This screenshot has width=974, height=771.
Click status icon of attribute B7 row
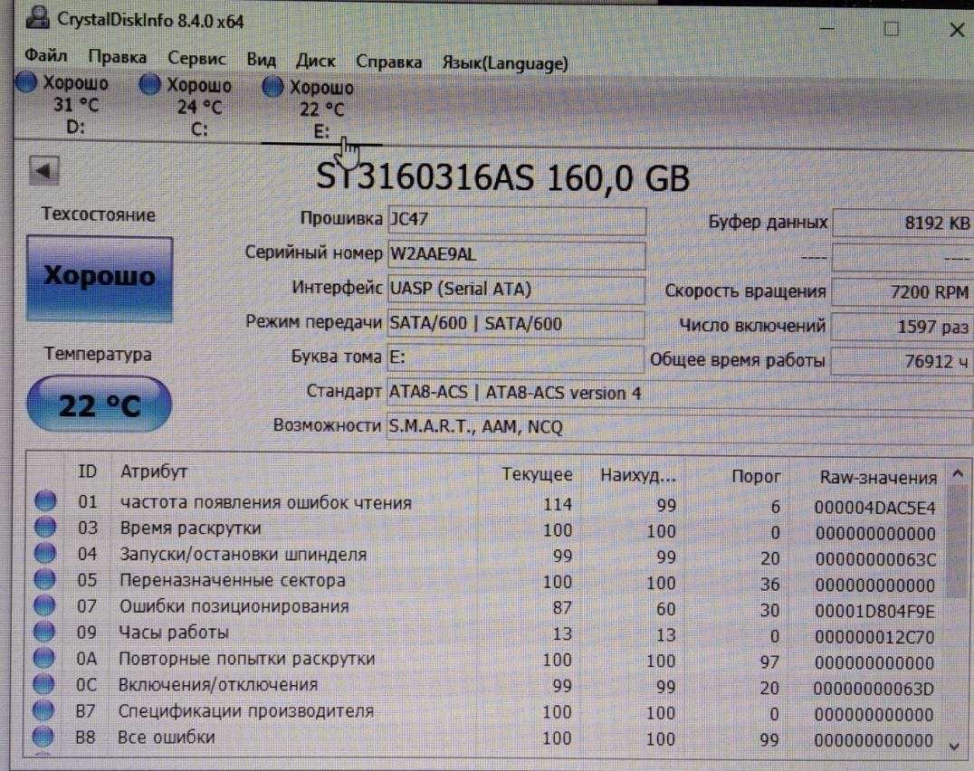click(x=43, y=709)
